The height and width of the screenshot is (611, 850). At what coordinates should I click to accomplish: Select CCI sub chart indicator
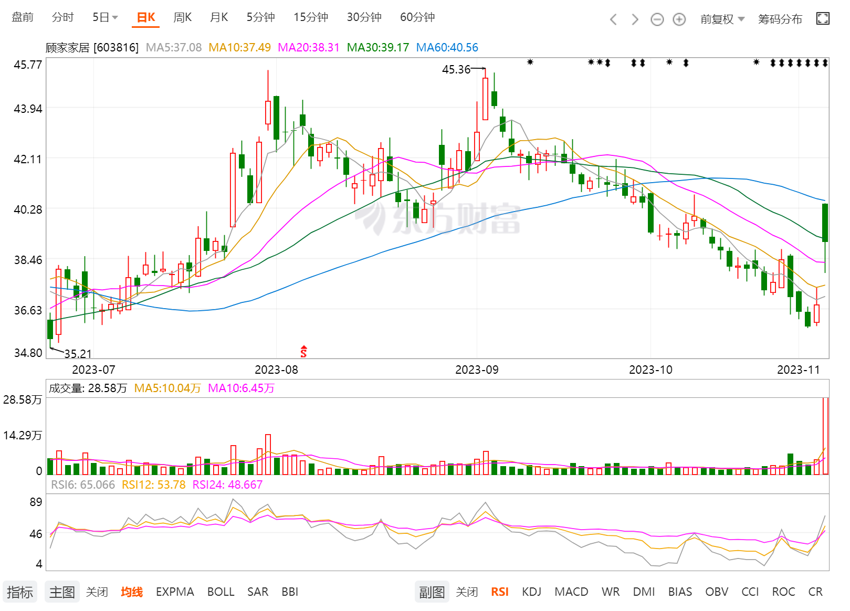(750, 592)
